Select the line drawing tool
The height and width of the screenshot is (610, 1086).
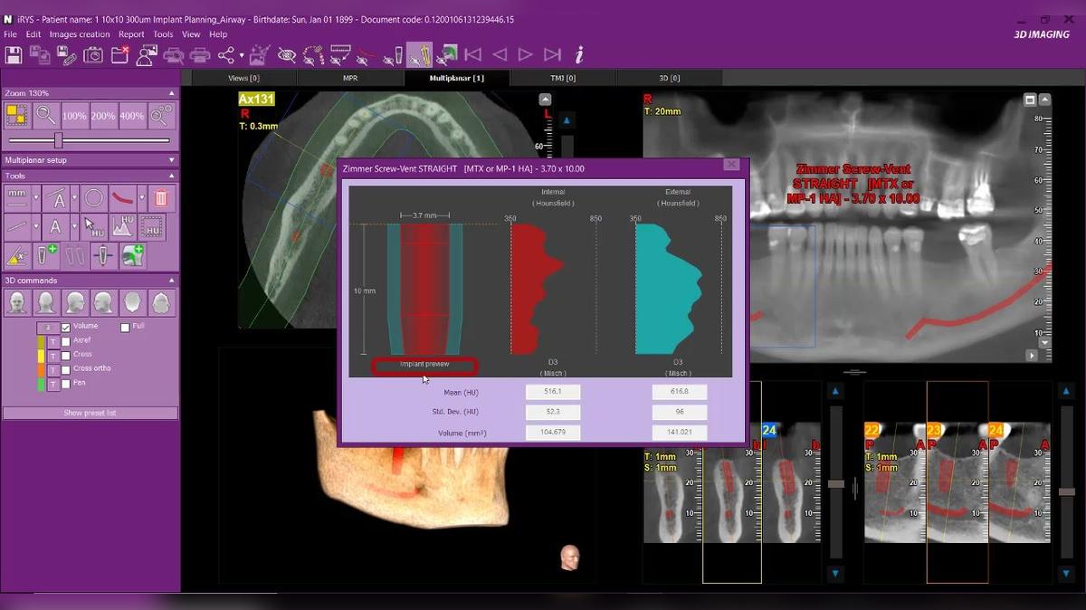pos(16,226)
